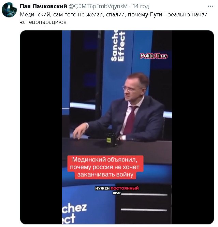Click the tweet text starting with Мединский
Viewport: 218px width, 227px height.
(114, 18)
